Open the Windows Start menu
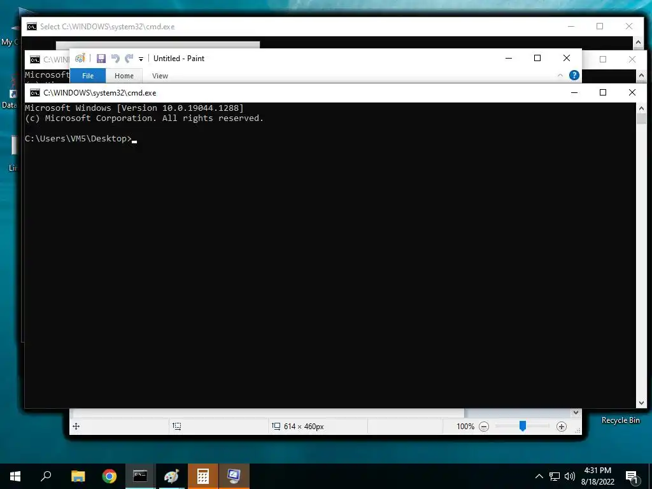Screen dimensions: 652x489 click(x=15, y=476)
